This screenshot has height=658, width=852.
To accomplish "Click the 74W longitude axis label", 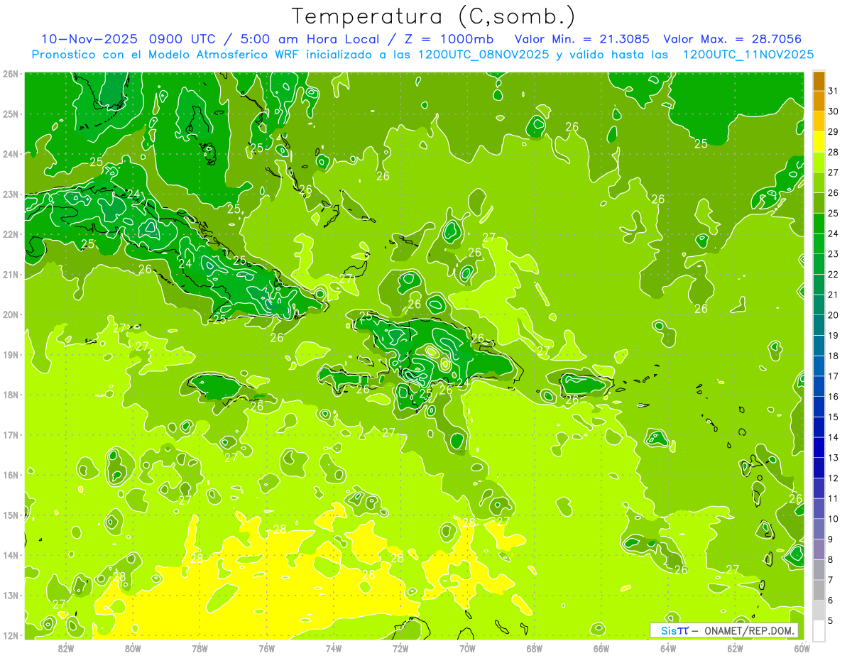I will [334, 648].
